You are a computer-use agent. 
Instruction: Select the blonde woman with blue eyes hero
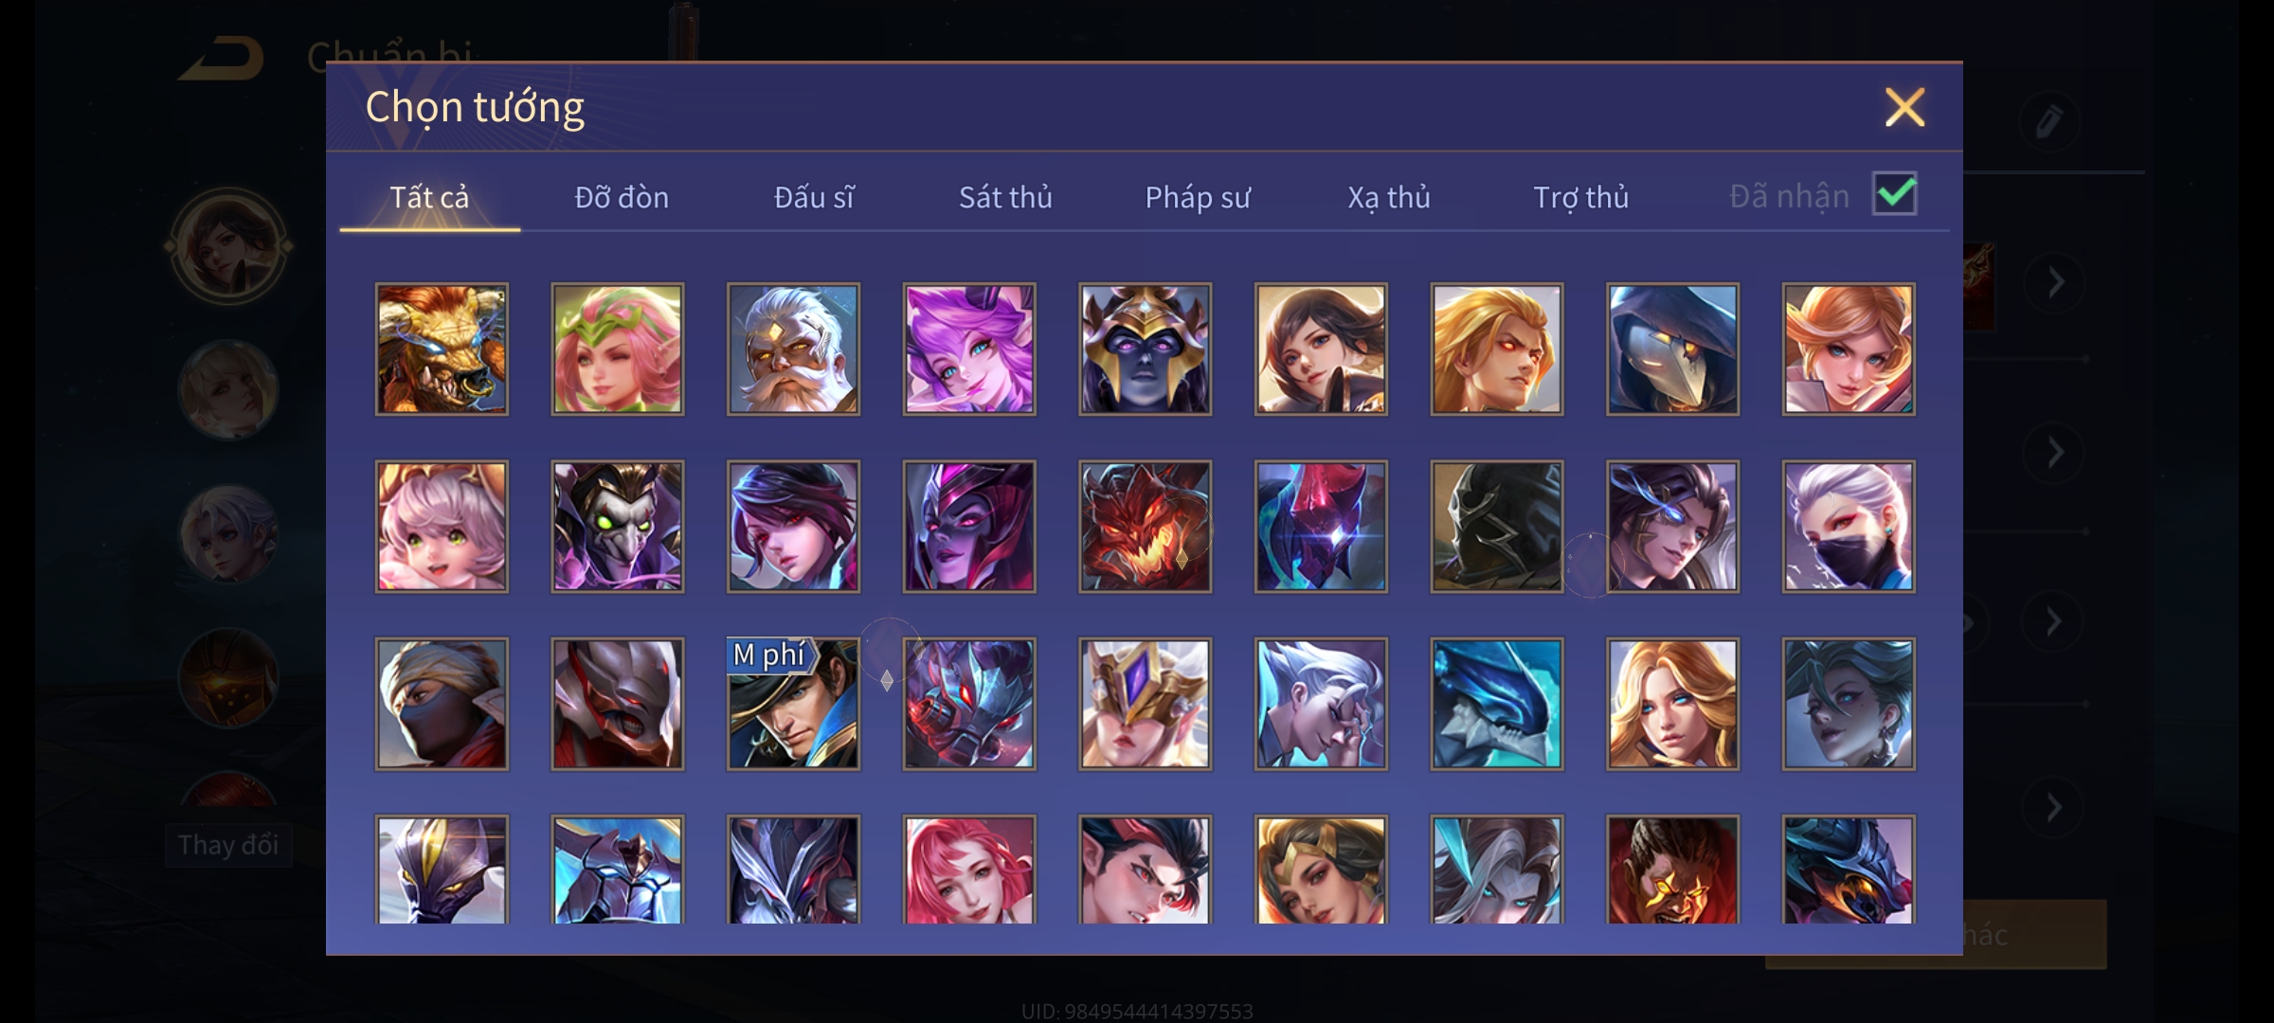pos(1672,703)
